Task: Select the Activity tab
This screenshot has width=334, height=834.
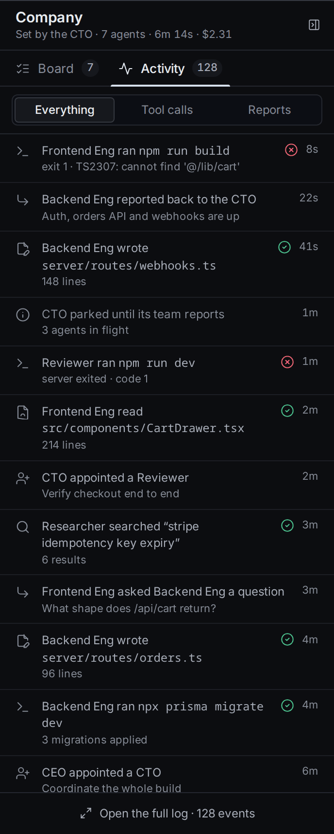Action: [x=170, y=68]
